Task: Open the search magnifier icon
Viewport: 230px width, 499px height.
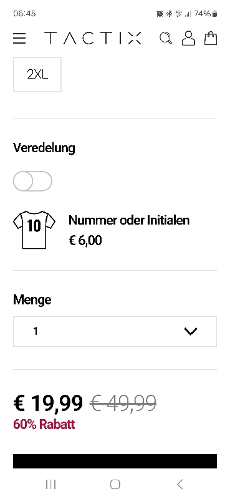Action: tap(166, 38)
